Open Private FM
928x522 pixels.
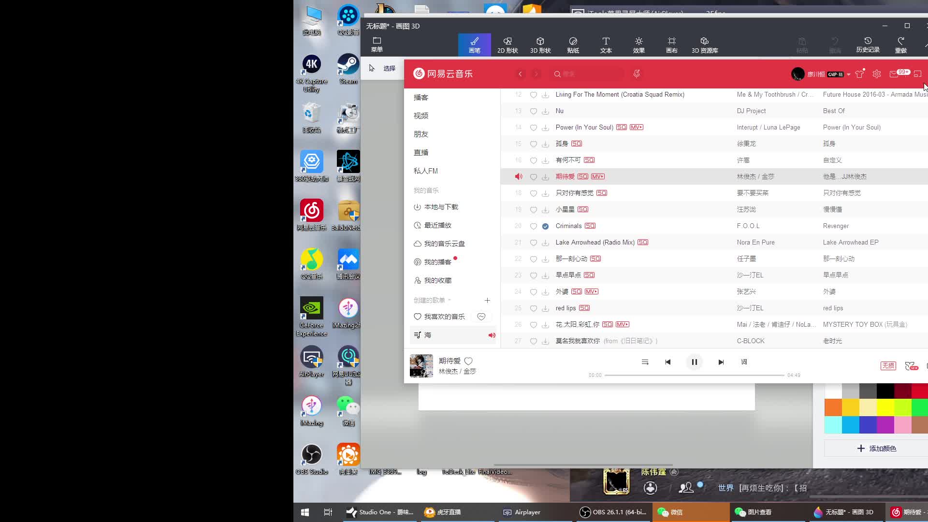tap(425, 171)
